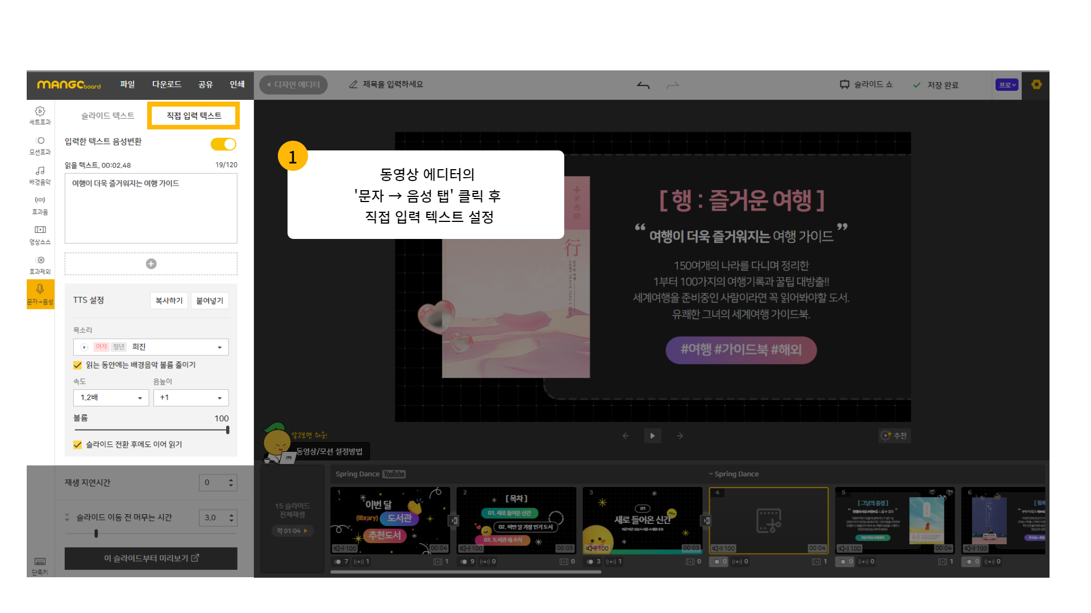Add a text block with plus icon
The height and width of the screenshot is (613, 1091).
[151, 264]
